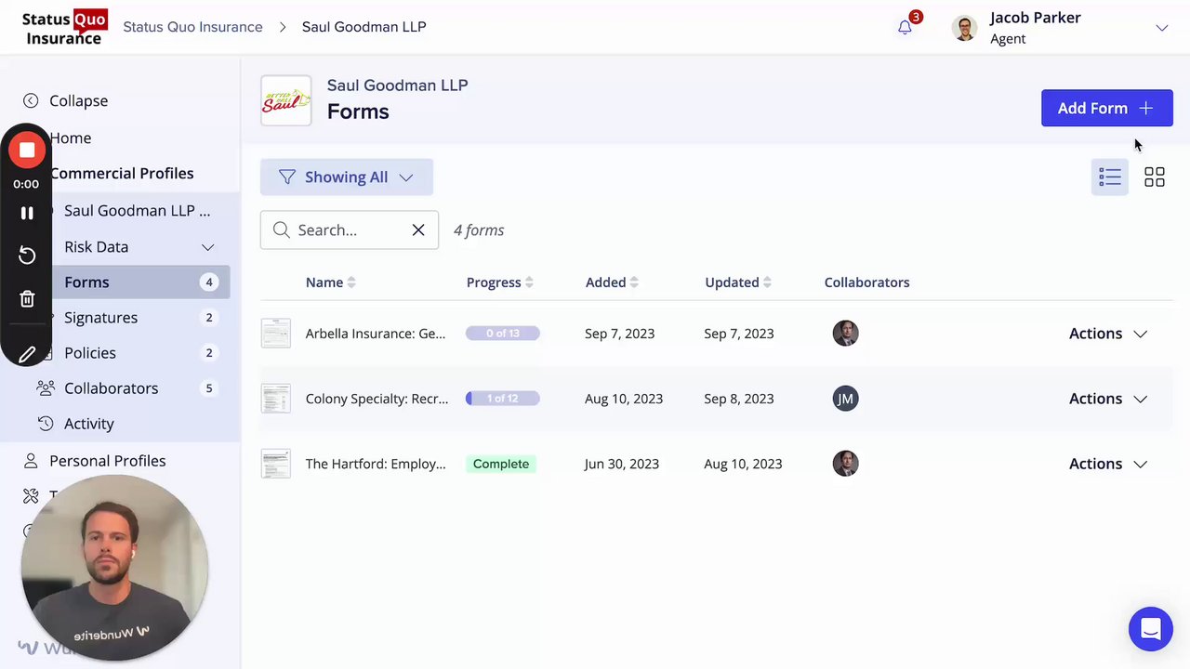Go to Signatures in sidebar
Viewport: 1190px width, 669px height.
click(100, 318)
